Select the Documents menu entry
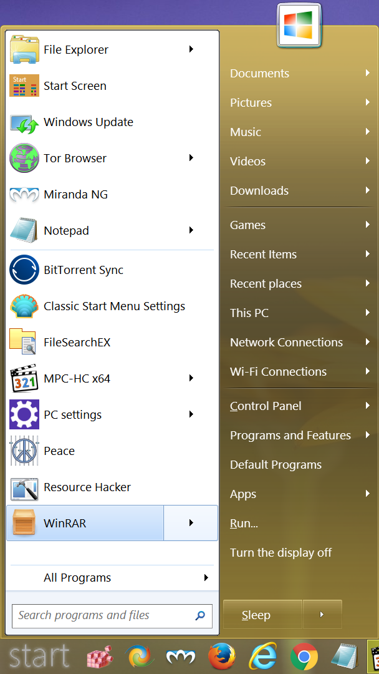The image size is (379, 674). [259, 74]
